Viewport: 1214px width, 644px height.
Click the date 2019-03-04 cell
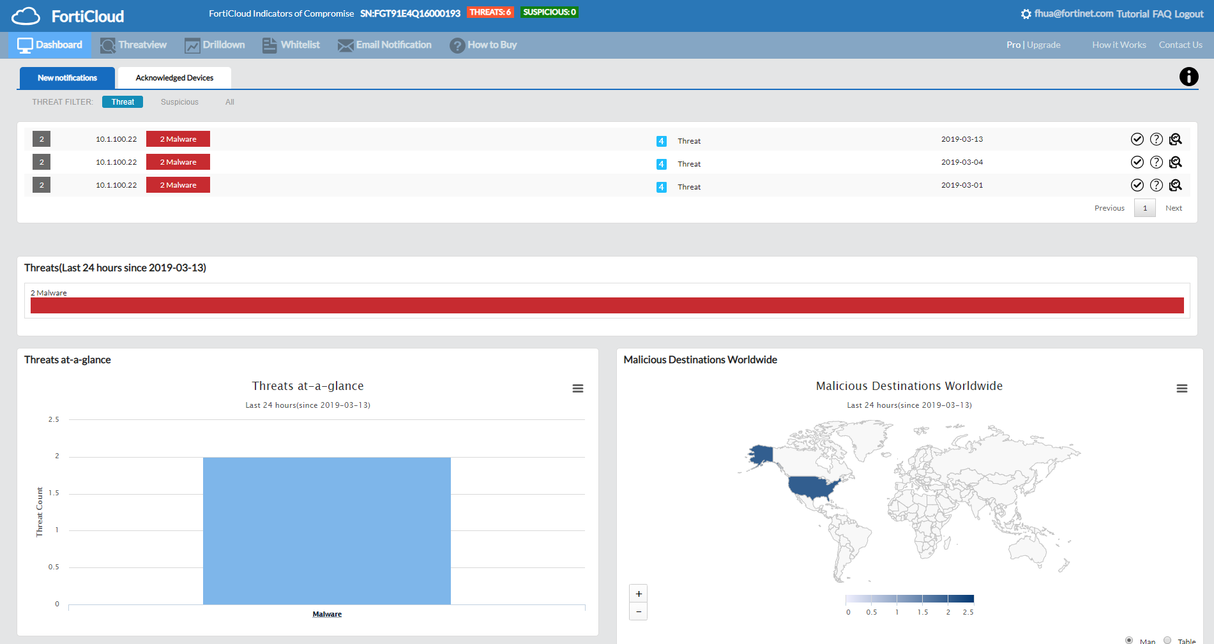click(962, 162)
